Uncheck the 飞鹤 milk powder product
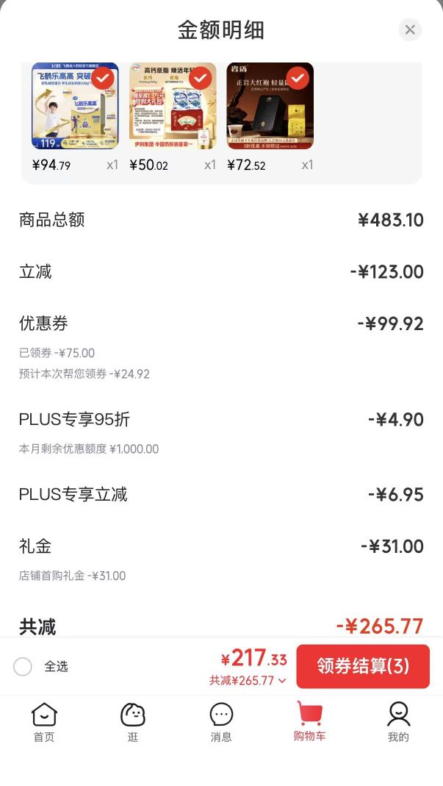Viewport: 443px width, 786px height. click(x=104, y=78)
